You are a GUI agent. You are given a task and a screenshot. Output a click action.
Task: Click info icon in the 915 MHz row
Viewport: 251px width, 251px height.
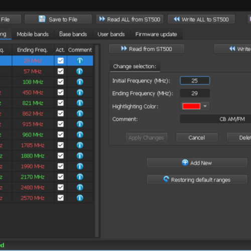pos(80,124)
